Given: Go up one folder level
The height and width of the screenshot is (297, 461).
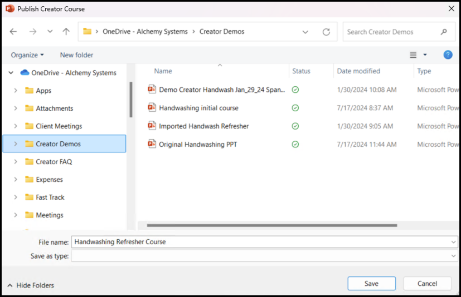Looking at the screenshot, I should [66, 31].
